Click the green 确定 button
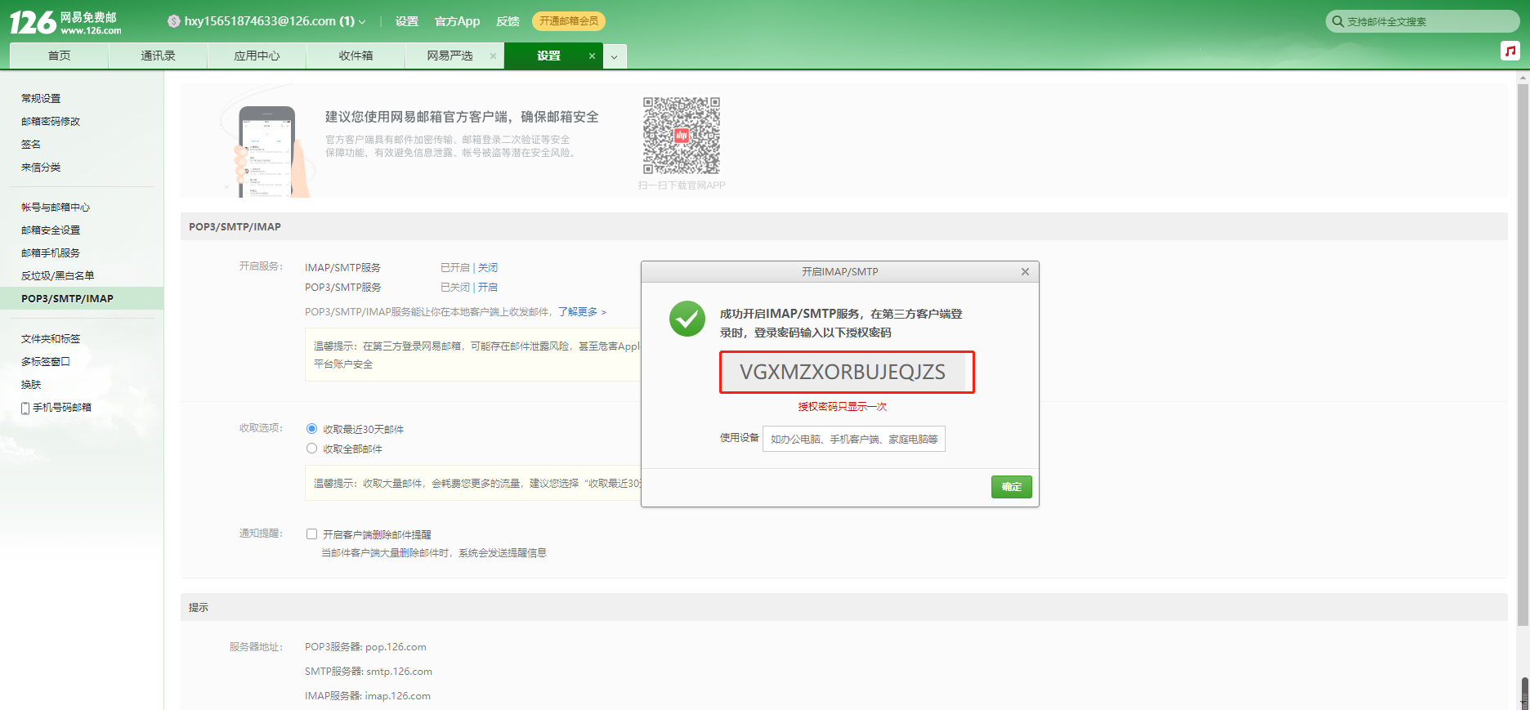1530x710 pixels. point(1012,486)
